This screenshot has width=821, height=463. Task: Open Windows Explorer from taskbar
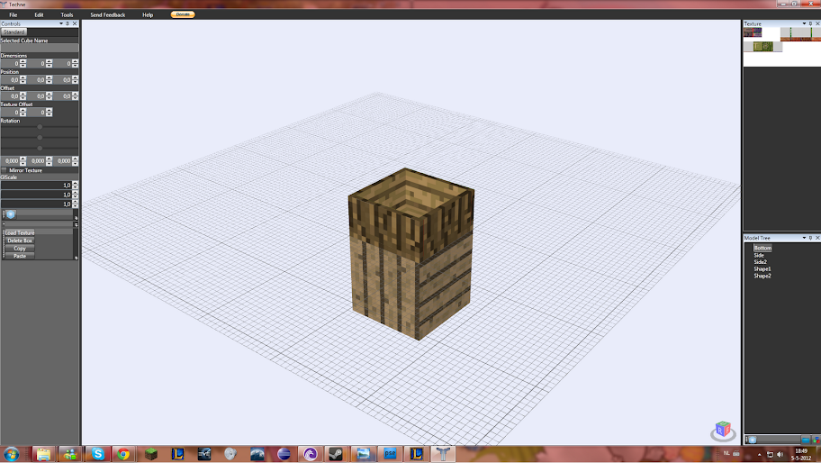click(43, 454)
